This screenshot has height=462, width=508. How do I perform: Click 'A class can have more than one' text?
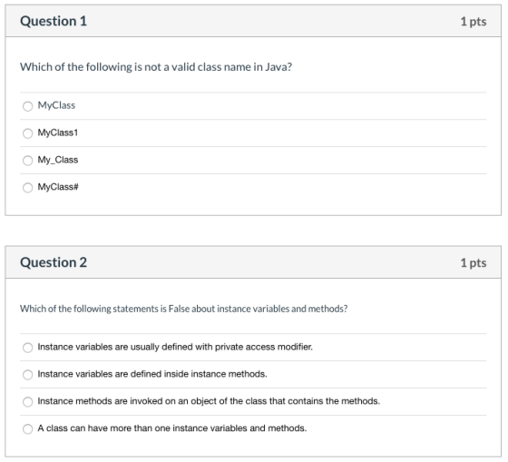(x=172, y=428)
